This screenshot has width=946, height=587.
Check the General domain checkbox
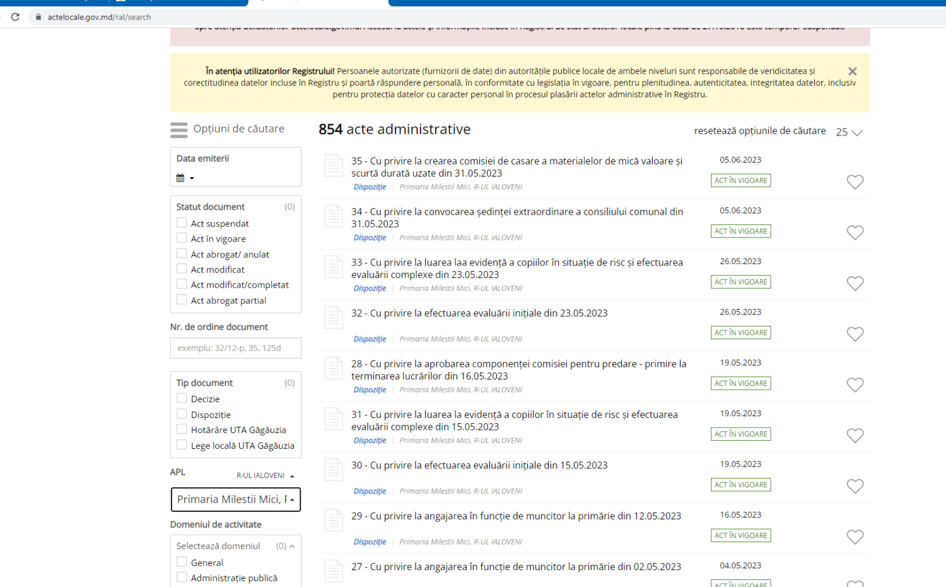[182, 562]
